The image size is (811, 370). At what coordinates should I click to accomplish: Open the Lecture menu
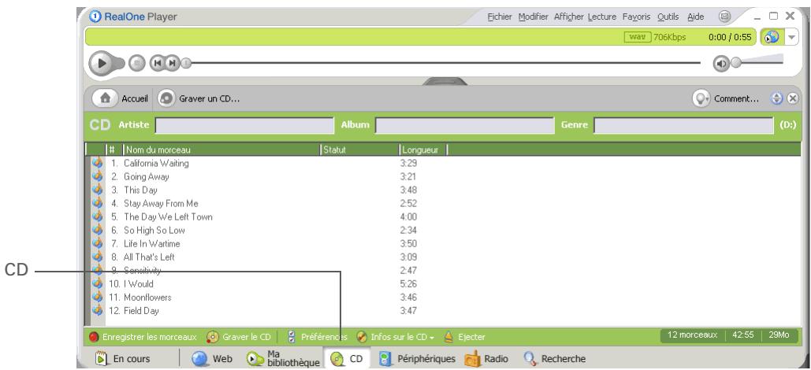point(602,17)
